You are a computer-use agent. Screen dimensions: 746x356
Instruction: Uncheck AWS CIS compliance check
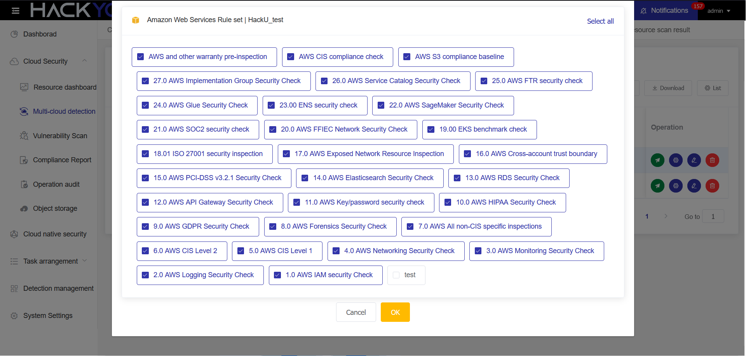point(291,57)
